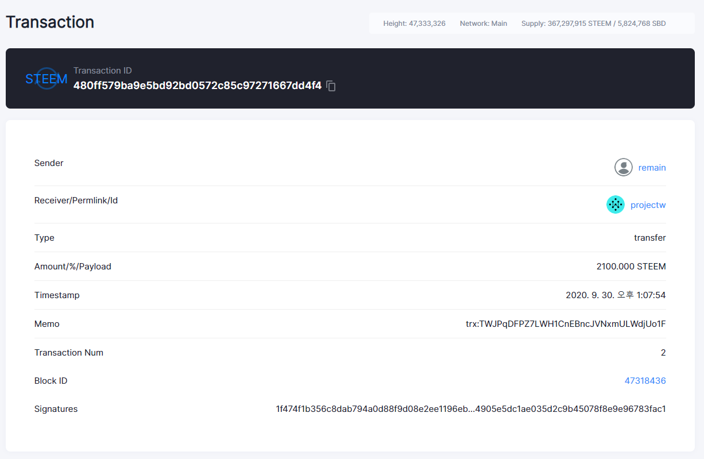Open receiver profile link projectw
Viewport: 704px width, 459px height.
[648, 205]
